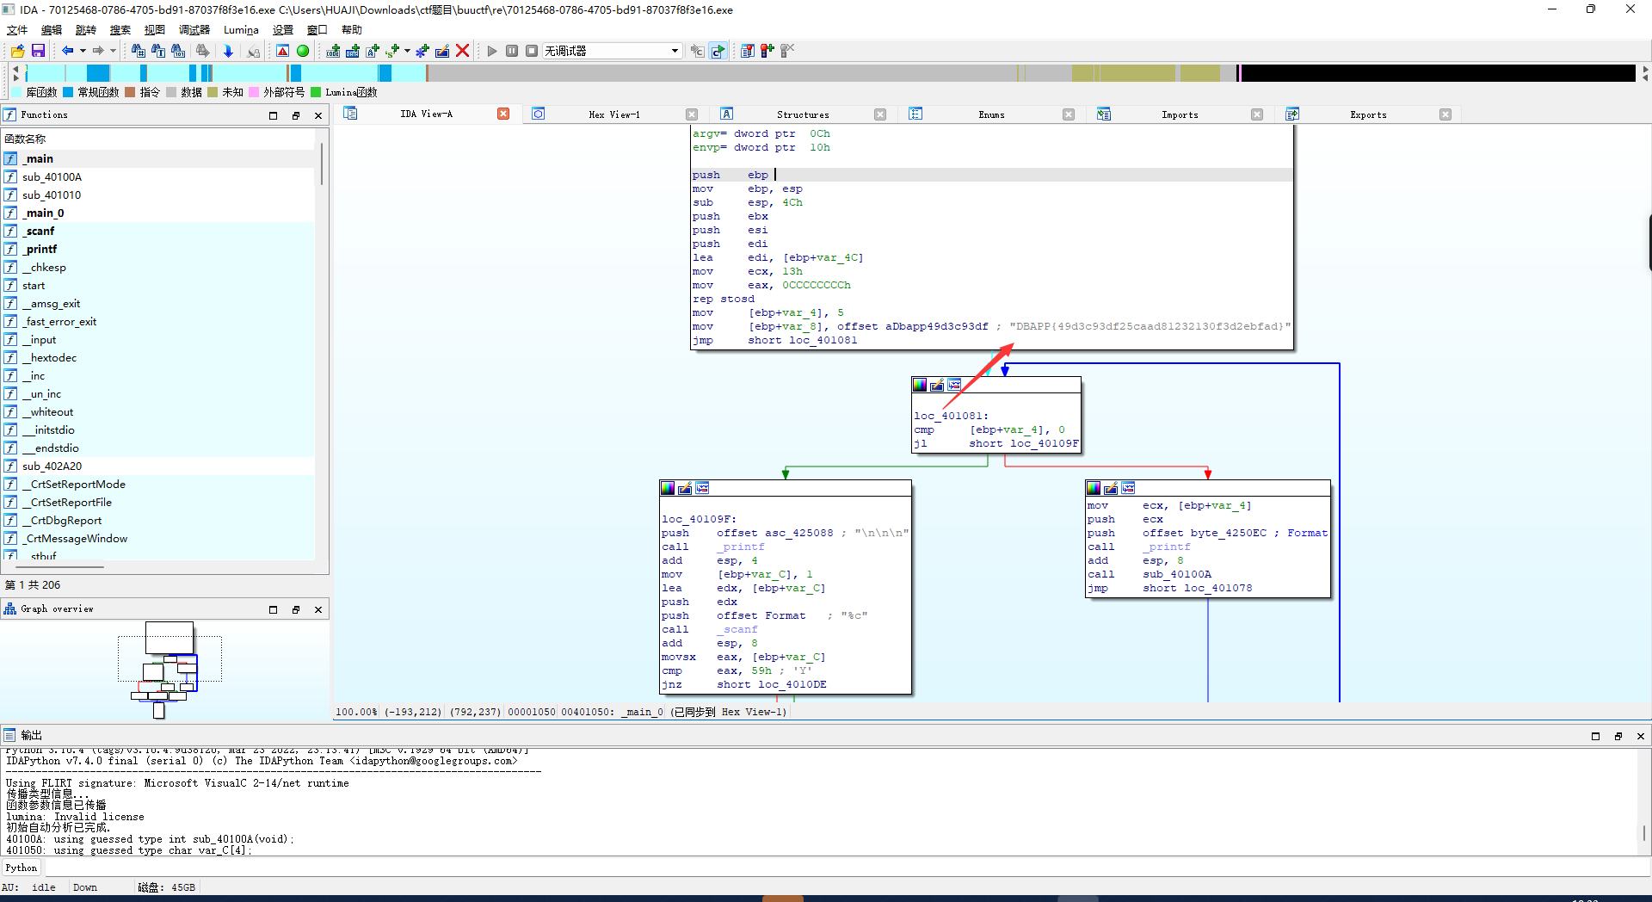
Task: Click the red X undefine icon
Action: pyautogui.click(x=462, y=51)
